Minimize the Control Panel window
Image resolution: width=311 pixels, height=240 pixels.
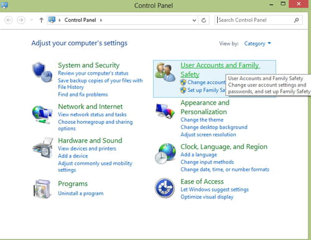point(271,4)
